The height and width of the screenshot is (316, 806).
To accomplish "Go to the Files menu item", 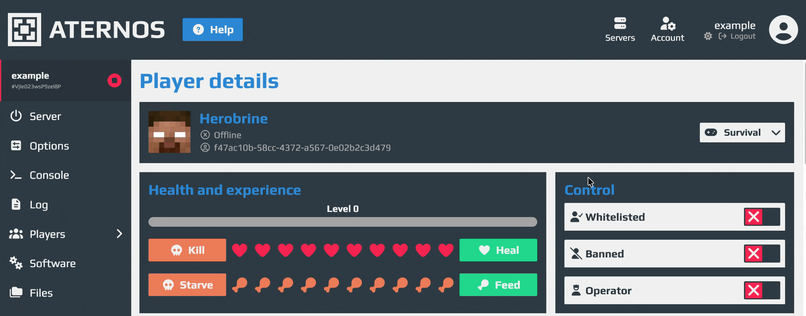I will (x=41, y=293).
